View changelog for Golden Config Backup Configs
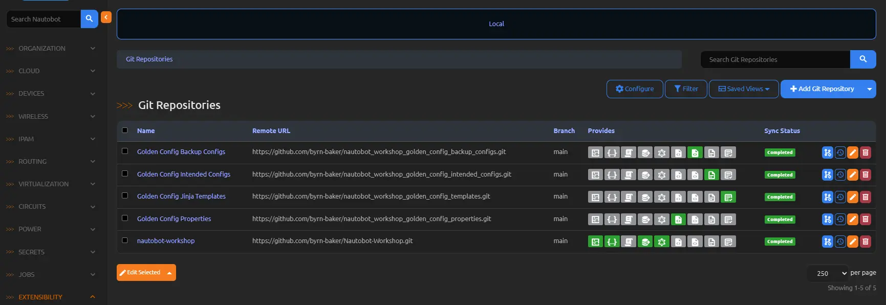The width and height of the screenshot is (886, 305). coord(840,152)
